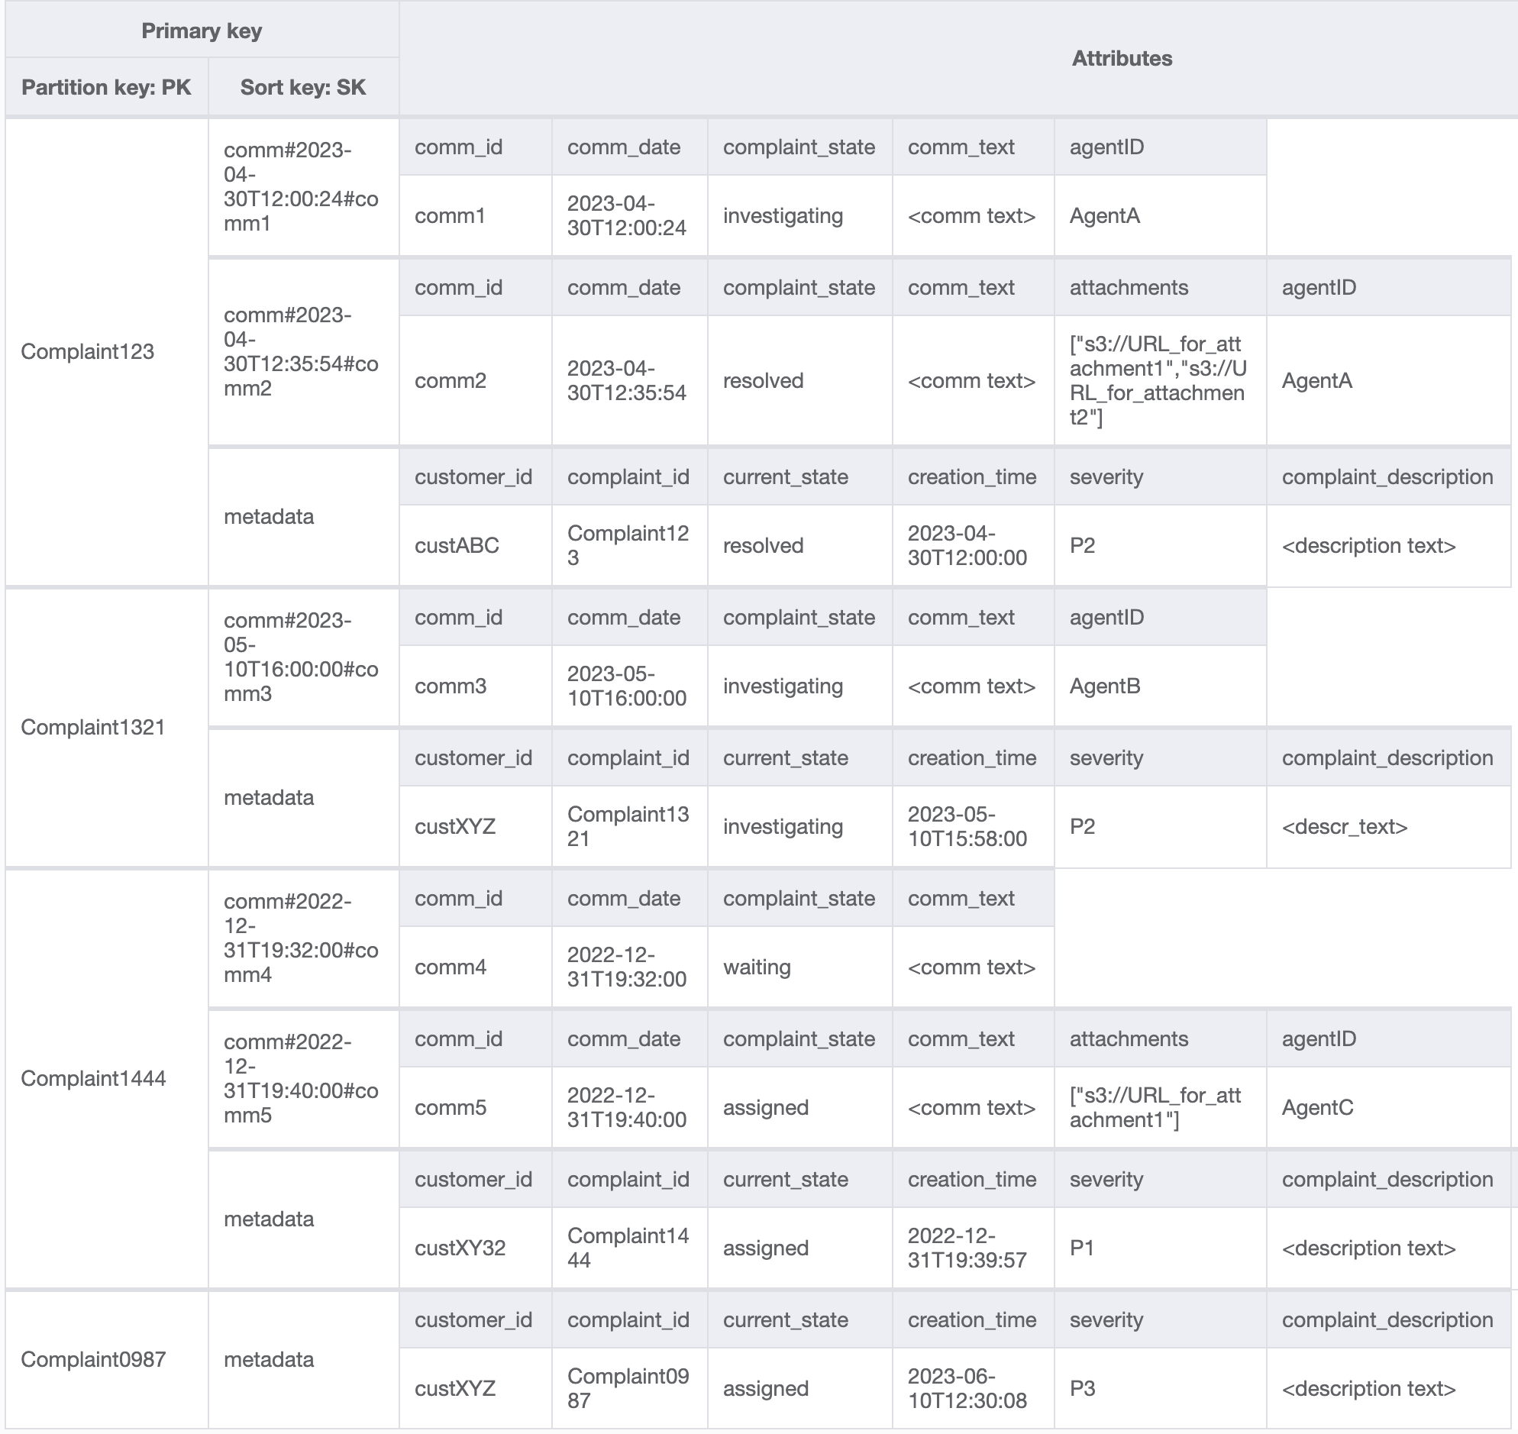Click the attachments cell listing two S3 URLs
This screenshot has height=1434, width=1518.
[1158, 381]
